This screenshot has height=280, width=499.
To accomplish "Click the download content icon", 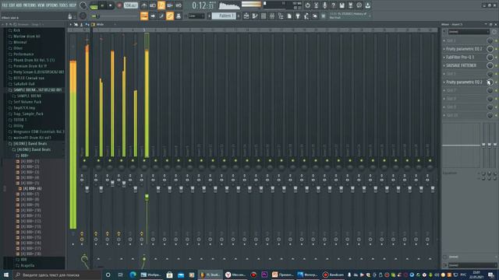I will point(367,5).
